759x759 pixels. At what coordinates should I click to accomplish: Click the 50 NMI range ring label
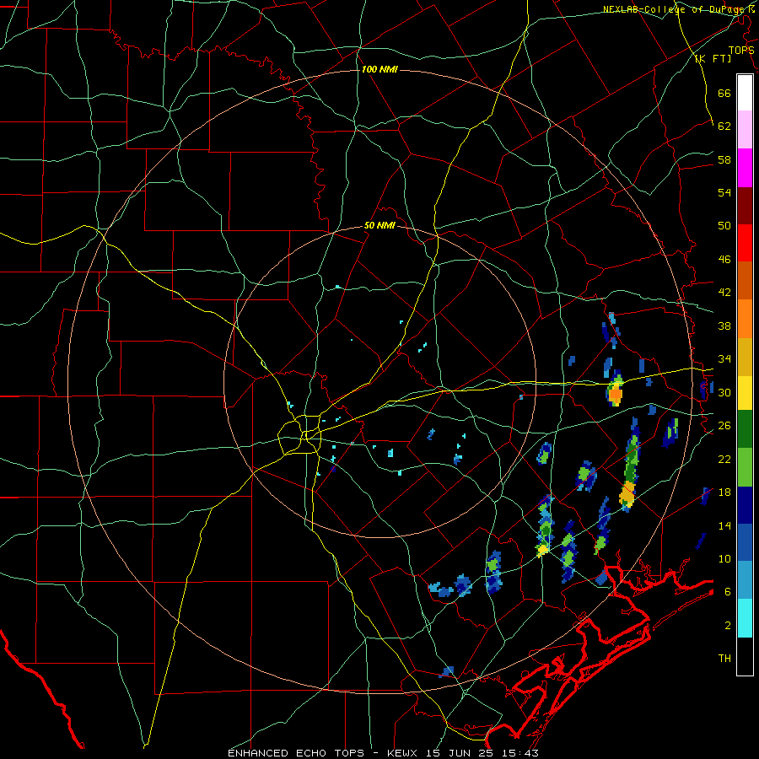point(379,225)
